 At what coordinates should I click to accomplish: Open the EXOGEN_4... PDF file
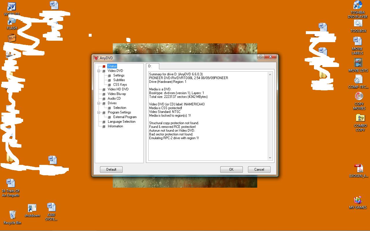click(x=359, y=171)
